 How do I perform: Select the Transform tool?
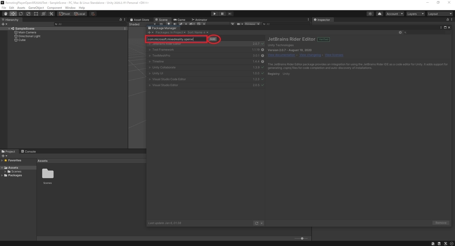tap(44, 14)
